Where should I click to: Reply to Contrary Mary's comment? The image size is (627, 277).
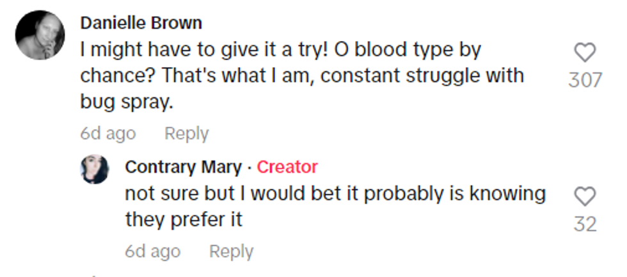(x=231, y=251)
